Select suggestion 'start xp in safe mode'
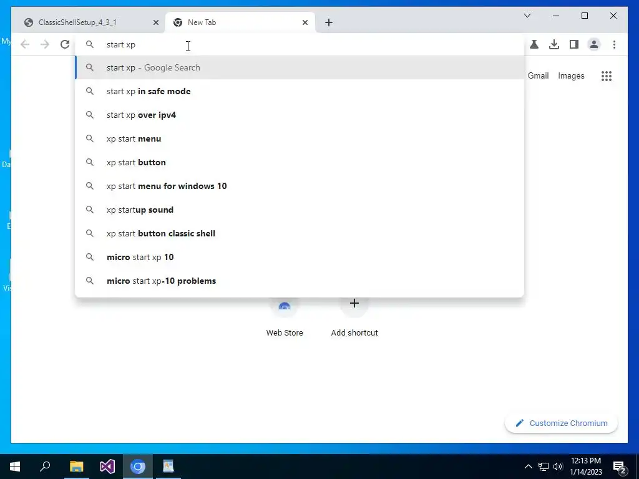This screenshot has width=639, height=479. coord(300,91)
